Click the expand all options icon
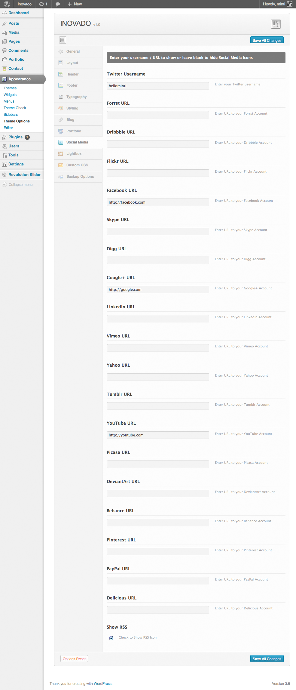 tap(63, 40)
